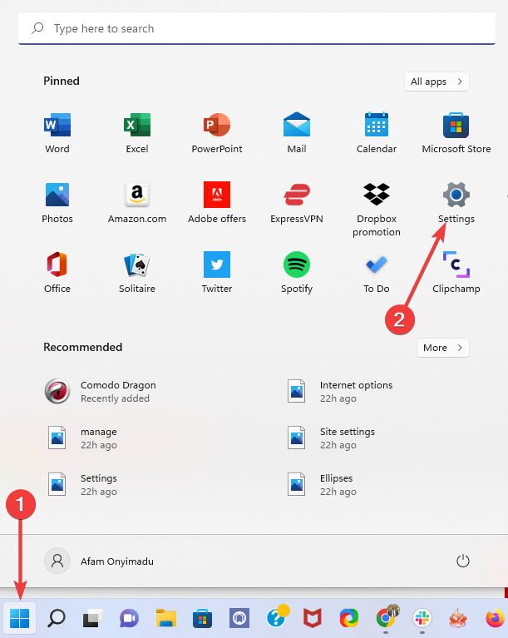Open Google Chrome from the taskbar
This screenshot has width=508, height=638.
(386, 619)
